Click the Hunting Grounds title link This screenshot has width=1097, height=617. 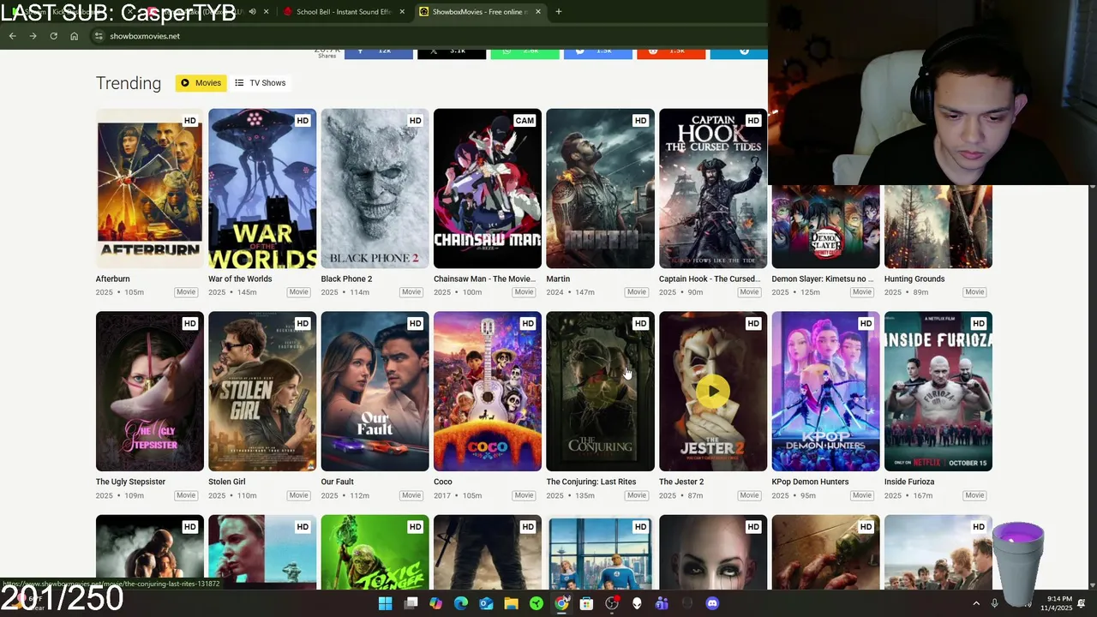(914, 279)
